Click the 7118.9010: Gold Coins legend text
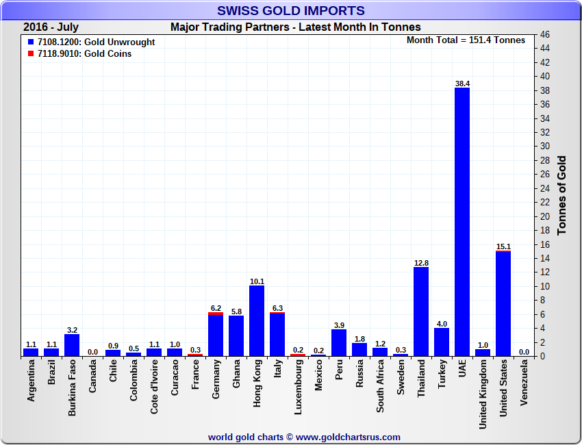The width and height of the screenshot is (582, 445). pos(85,54)
